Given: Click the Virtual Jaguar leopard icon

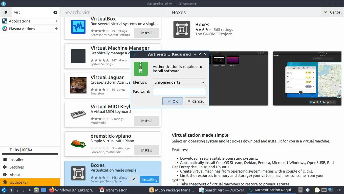Looking at the screenshot, I should pos(78,85).
